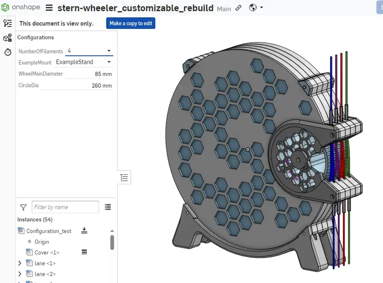383x283 pixels.
Task: Click Make a copy to edit
Action: click(131, 23)
